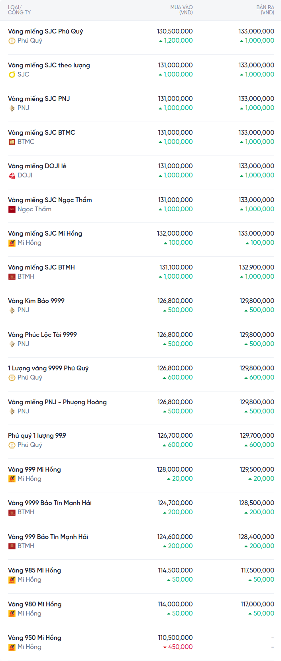Screen dimensions: 281x661
Task: Click Phú Quý logo under Vàng miếng SJC Phú Quý
Action: point(12,41)
